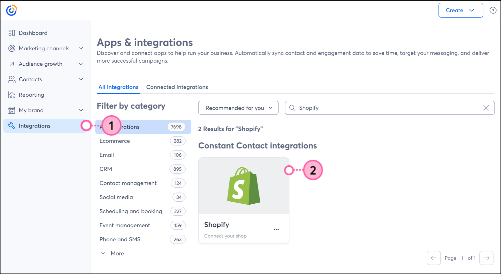Viewport: 501px width, 274px height.
Task: Filter by Email category
Action: (x=143, y=155)
